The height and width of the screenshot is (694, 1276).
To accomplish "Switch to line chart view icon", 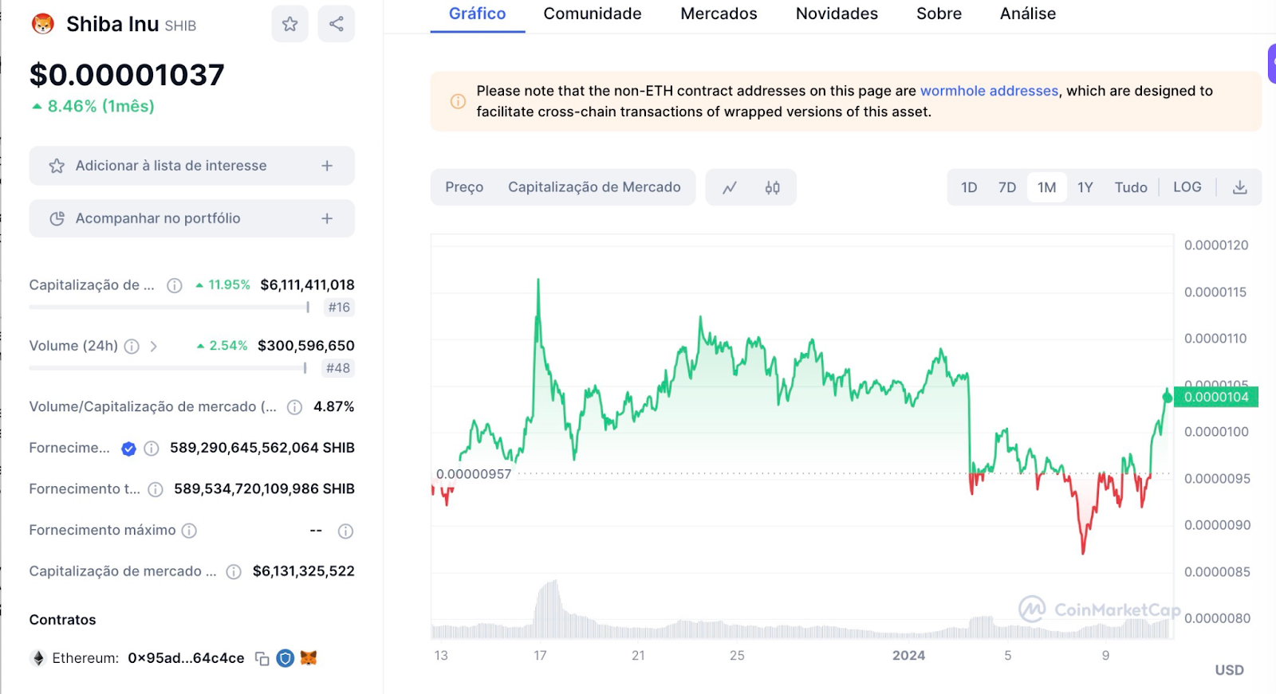I will coord(730,188).
